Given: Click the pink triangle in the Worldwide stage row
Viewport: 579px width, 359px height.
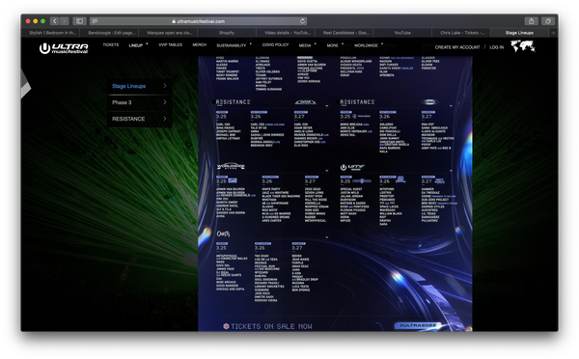Looking at the screenshot, I should tap(327, 171).
